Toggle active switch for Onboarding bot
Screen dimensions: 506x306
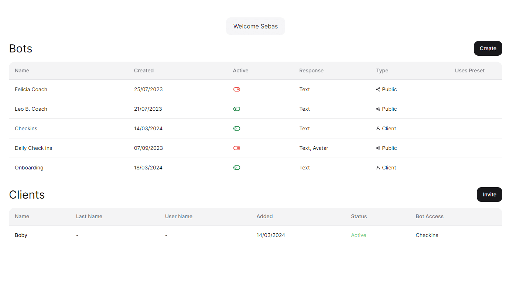[237, 168]
